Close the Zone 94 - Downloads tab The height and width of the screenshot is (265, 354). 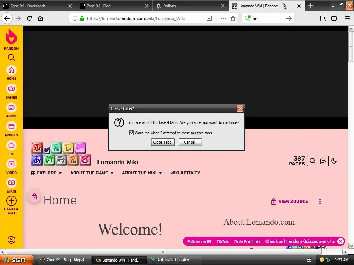(70, 6)
